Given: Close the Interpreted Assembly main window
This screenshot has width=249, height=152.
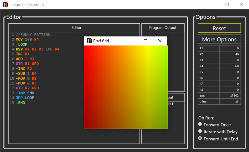Looking at the screenshot, I should (x=241, y=5).
